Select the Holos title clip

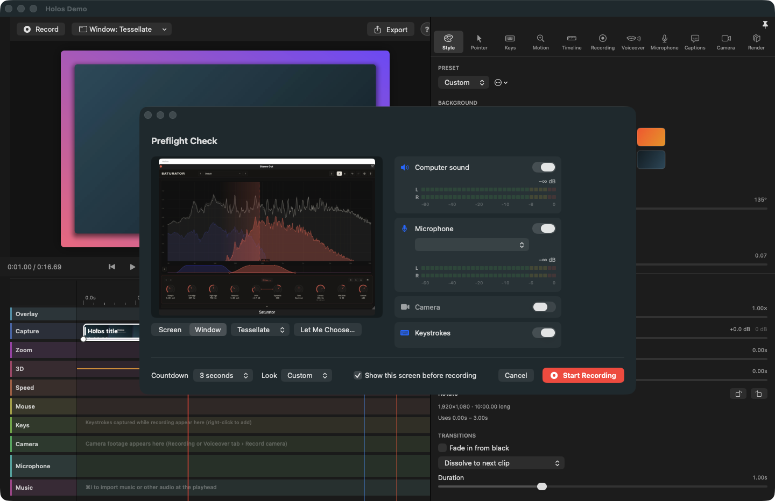coord(111,332)
